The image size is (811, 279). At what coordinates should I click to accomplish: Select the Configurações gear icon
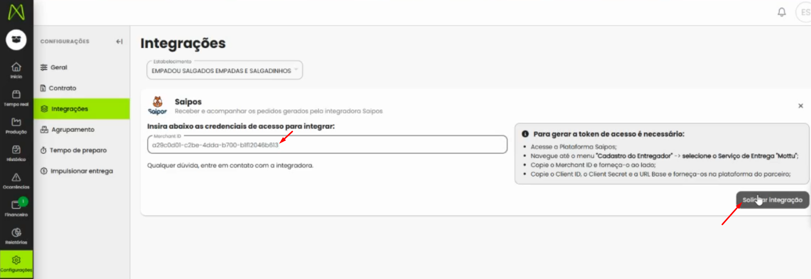[16, 264]
